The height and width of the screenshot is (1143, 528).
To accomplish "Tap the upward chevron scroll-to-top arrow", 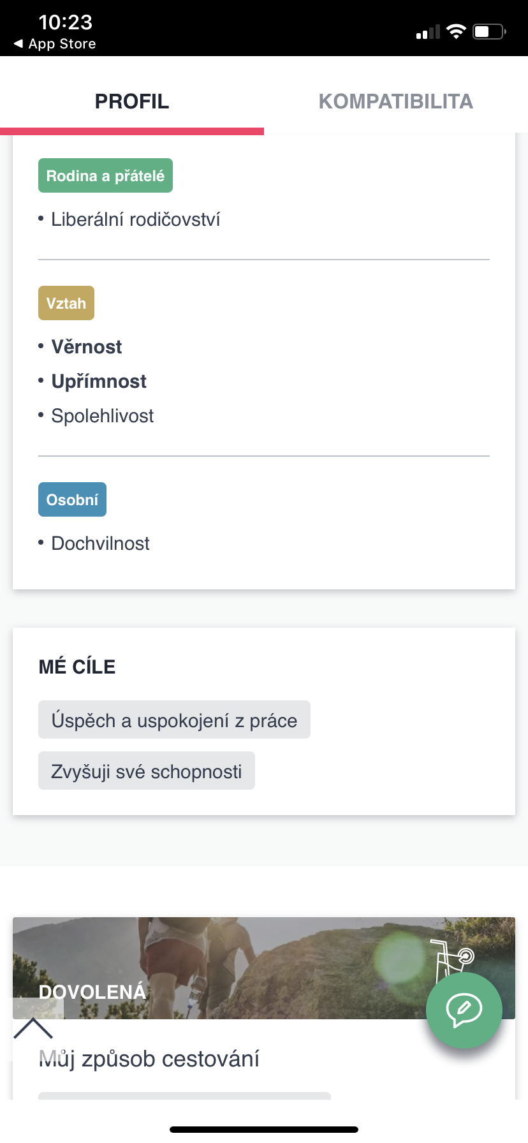I will [x=33, y=1028].
